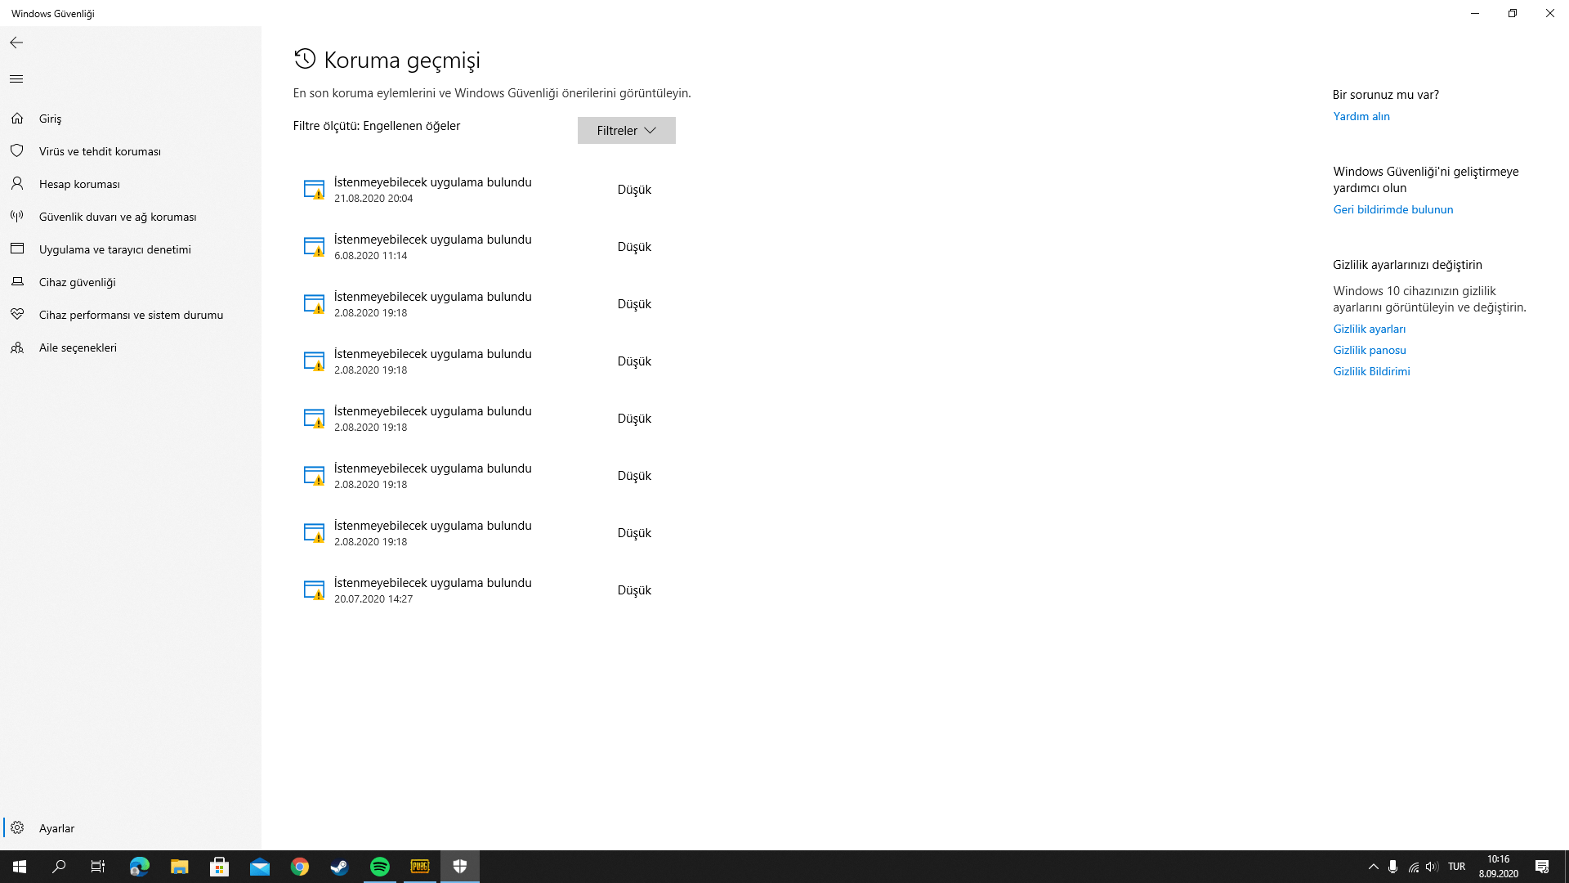Open Güvenlik duvarı ve ağ koruması

coord(117,217)
